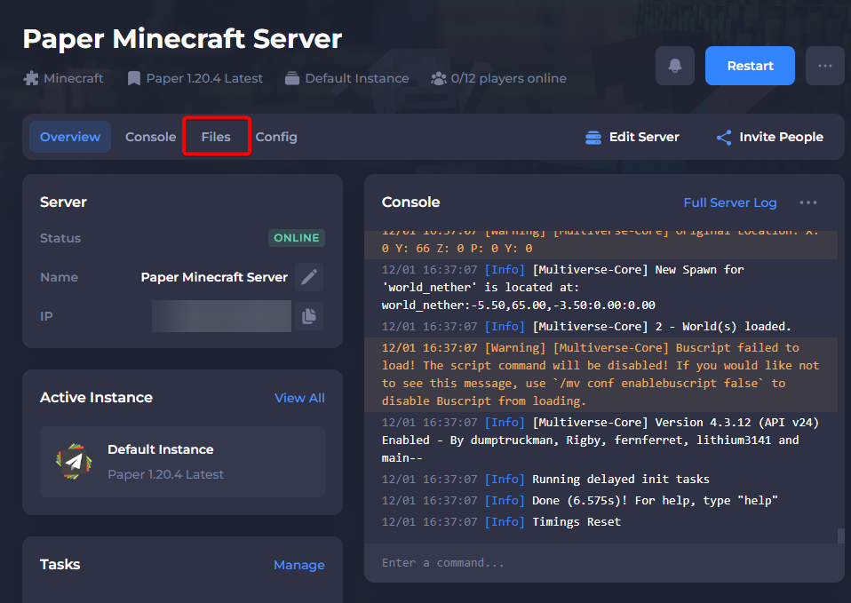The height and width of the screenshot is (603, 851).
Task: Open the Console panel options menu
Action: click(807, 202)
